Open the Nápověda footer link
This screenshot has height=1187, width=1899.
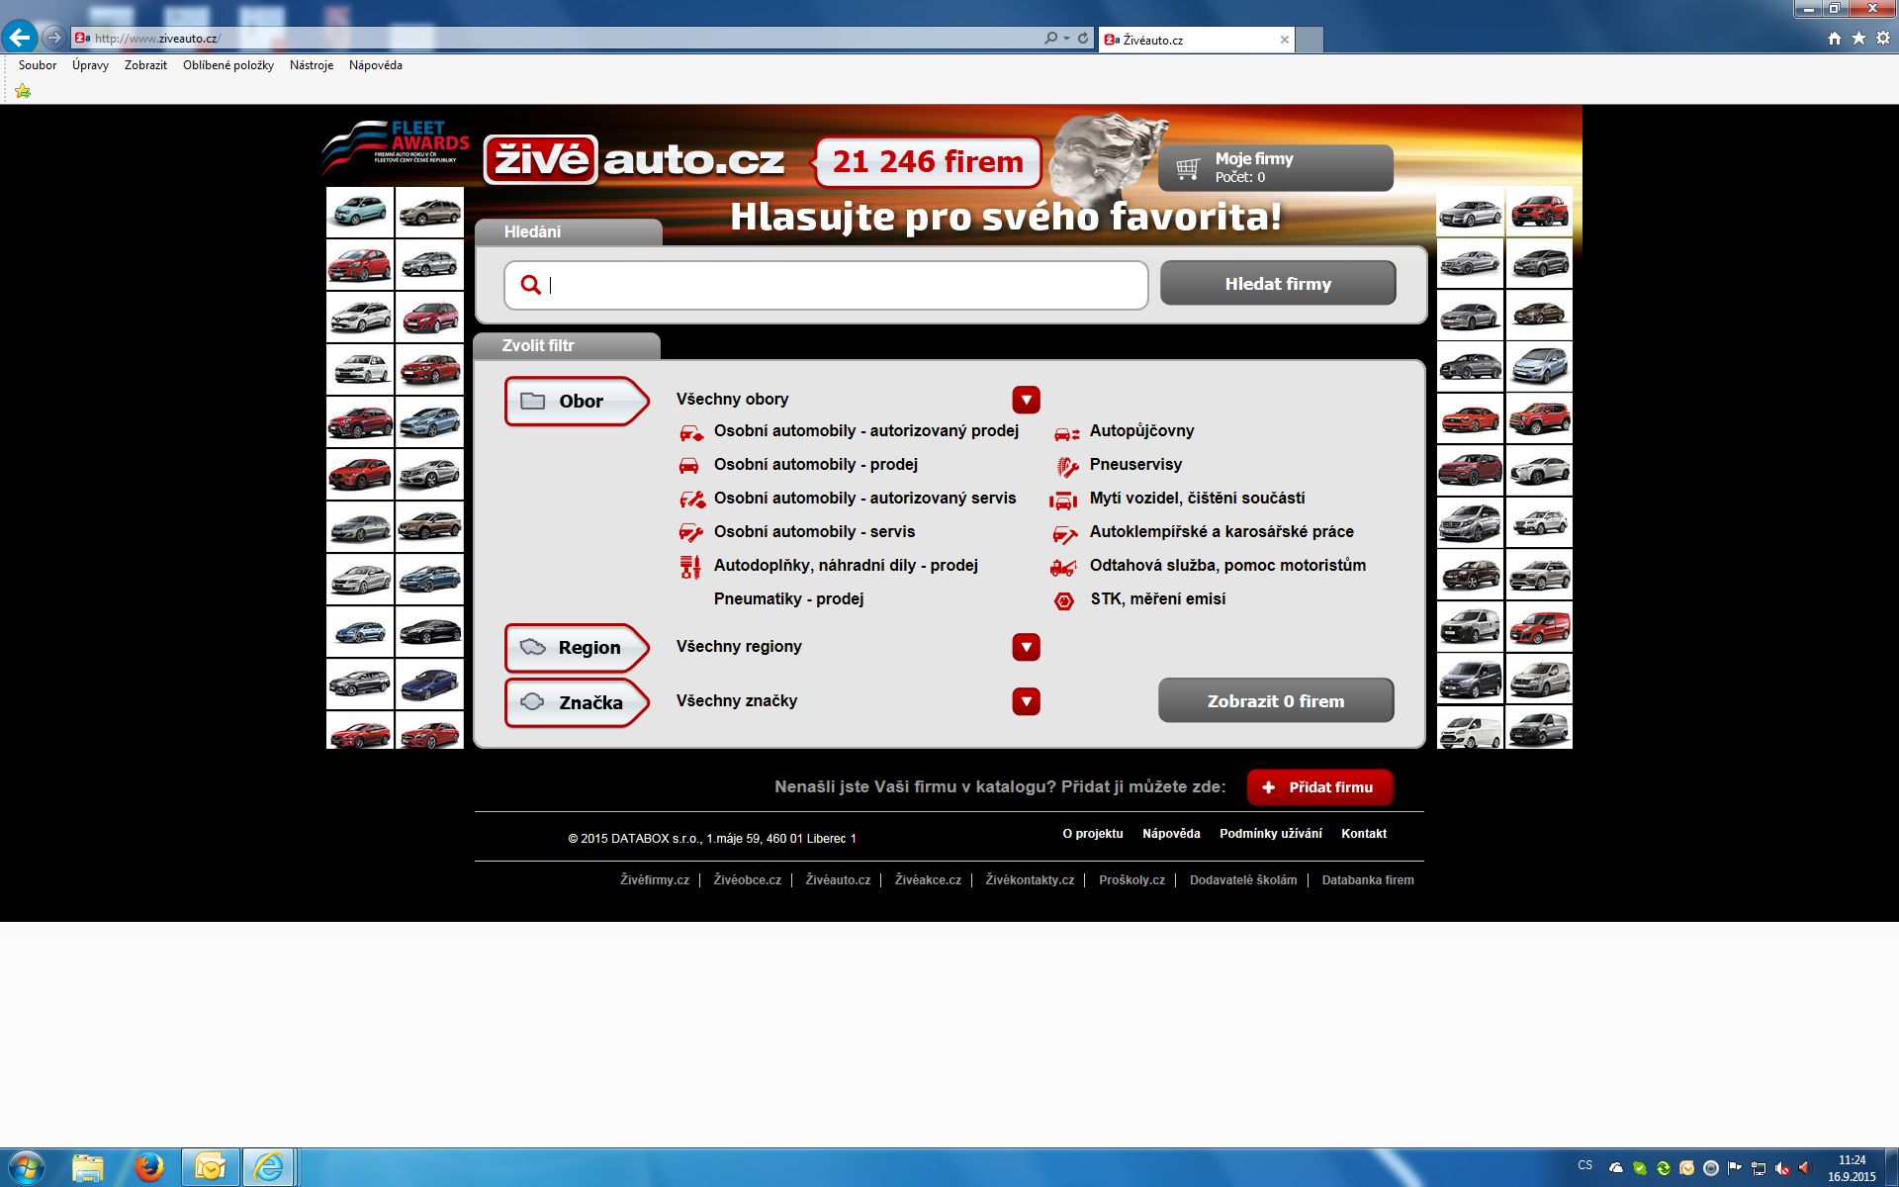[x=1171, y=834]
